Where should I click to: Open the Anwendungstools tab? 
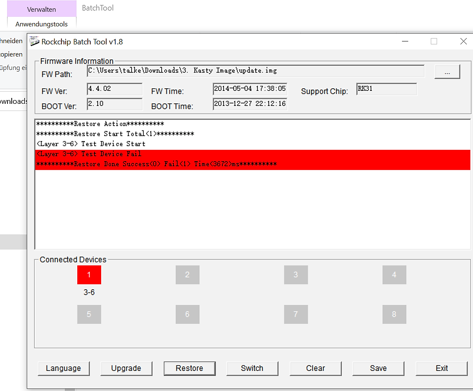pyautogui.click(x=42, y=24)
